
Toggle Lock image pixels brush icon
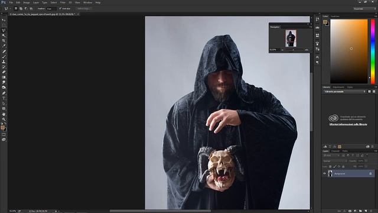coord(335,167)
